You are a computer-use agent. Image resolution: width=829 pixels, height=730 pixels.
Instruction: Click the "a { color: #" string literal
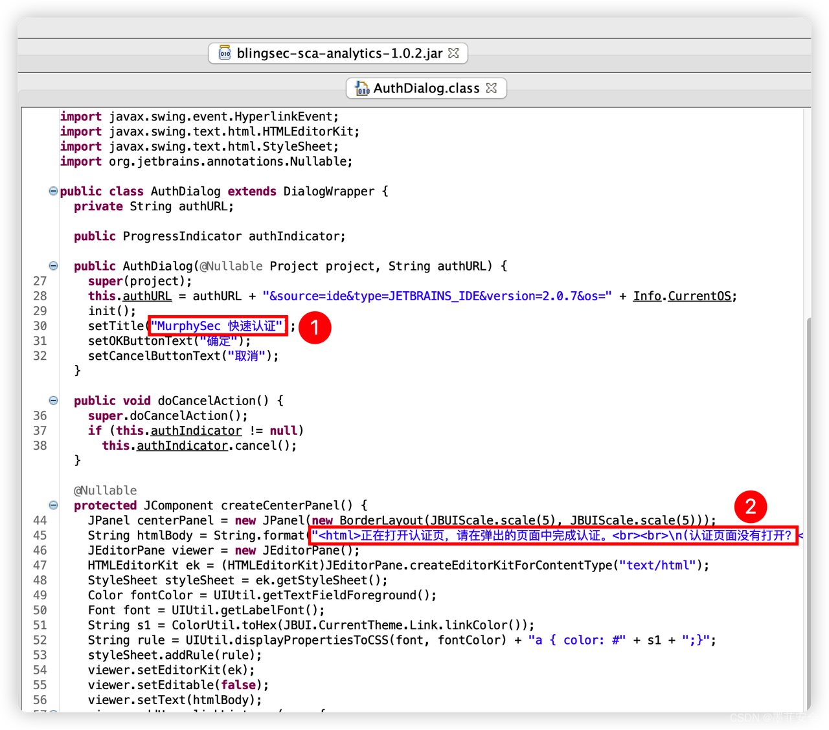577,640
